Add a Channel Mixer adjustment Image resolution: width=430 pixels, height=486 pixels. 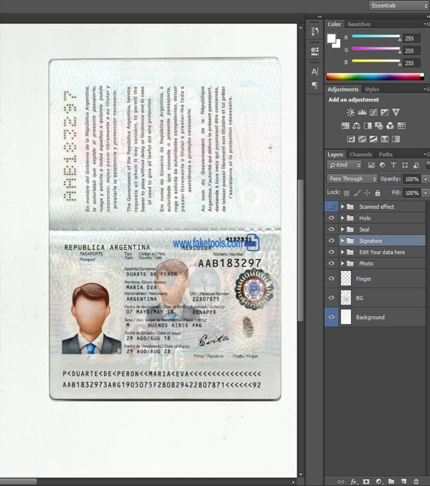click(390, 126)
